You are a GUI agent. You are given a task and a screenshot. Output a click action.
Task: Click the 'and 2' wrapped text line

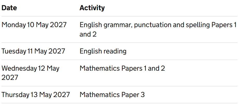pyautogui.click(x=88, y=34)
